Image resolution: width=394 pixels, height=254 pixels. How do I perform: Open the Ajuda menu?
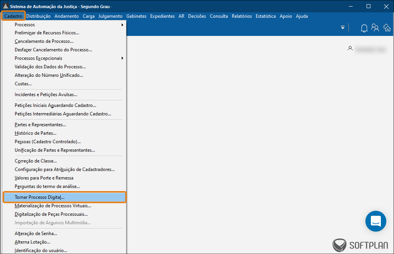pos(302,16)
